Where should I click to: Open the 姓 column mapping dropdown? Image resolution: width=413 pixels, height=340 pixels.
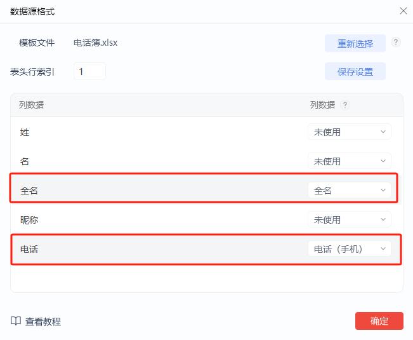[x=349, y=132]
